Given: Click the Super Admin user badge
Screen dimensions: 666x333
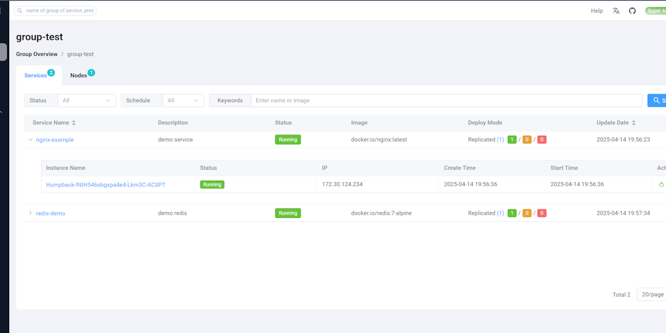Looking at the screenshot, I should click(656, 11).
